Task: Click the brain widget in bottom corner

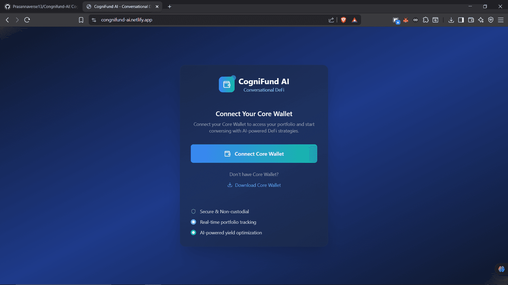Action: tap(501, 269)
